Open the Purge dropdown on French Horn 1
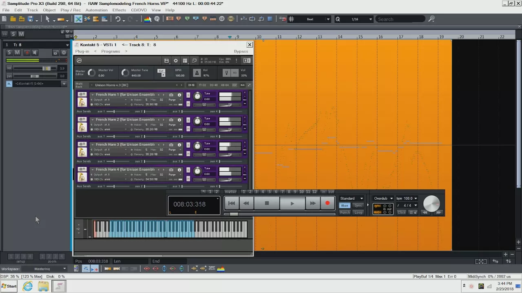522x293 pixels. (175, 100)
